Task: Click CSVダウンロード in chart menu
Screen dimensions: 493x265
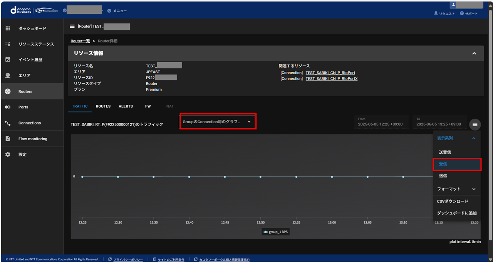Action: (x=453, y=201)
